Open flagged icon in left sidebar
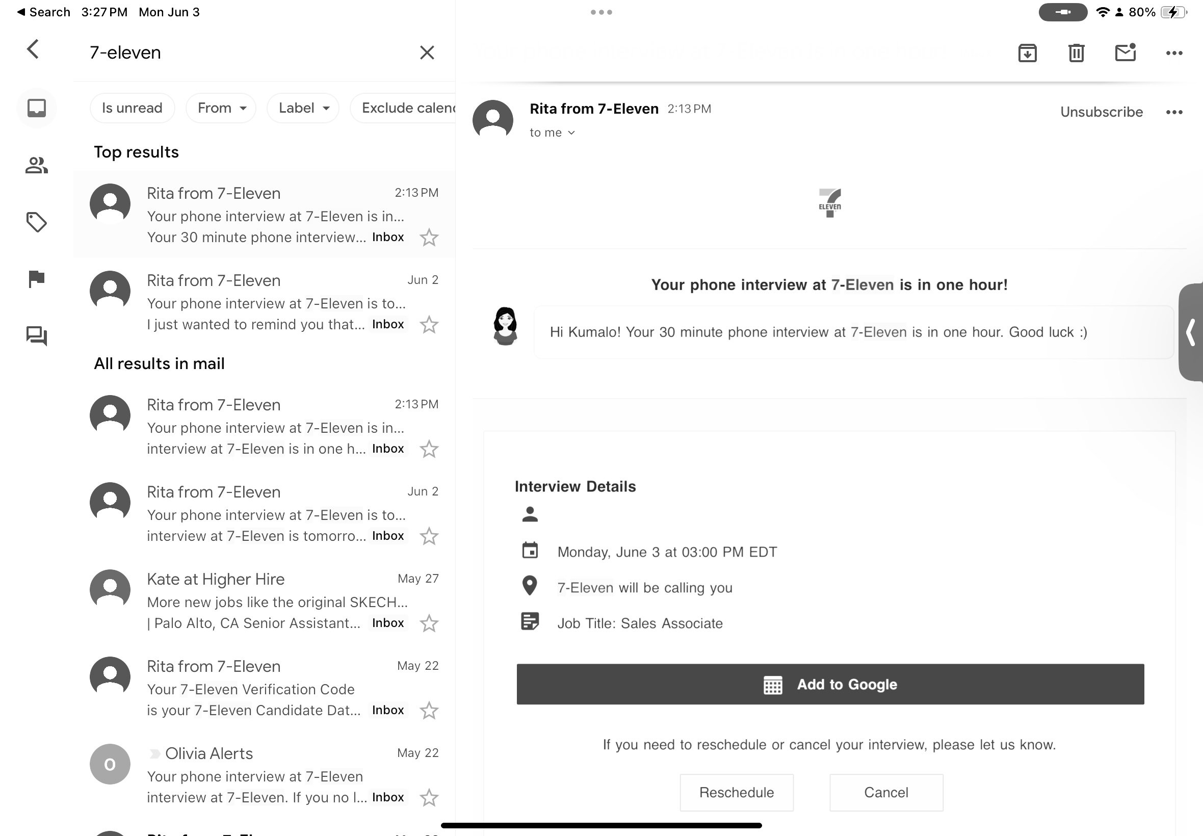The width and height of the screenshot is (1203, 836). (37, 279)
